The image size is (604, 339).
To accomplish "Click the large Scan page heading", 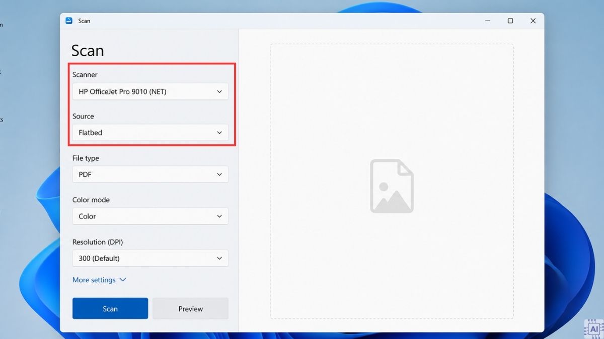I will [x=88, y=50].
